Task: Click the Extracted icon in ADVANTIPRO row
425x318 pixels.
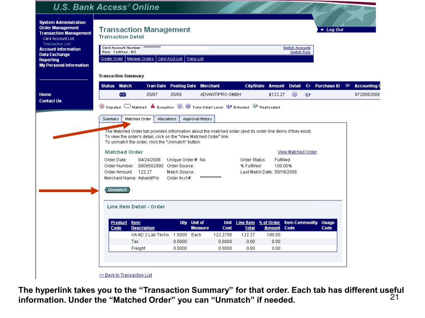Action: coord(308,94)
